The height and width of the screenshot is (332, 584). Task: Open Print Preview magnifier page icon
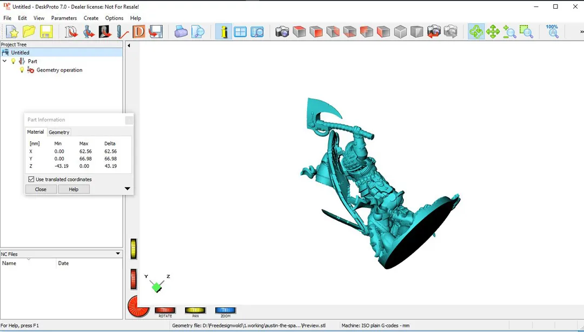(x=198, y=32)
